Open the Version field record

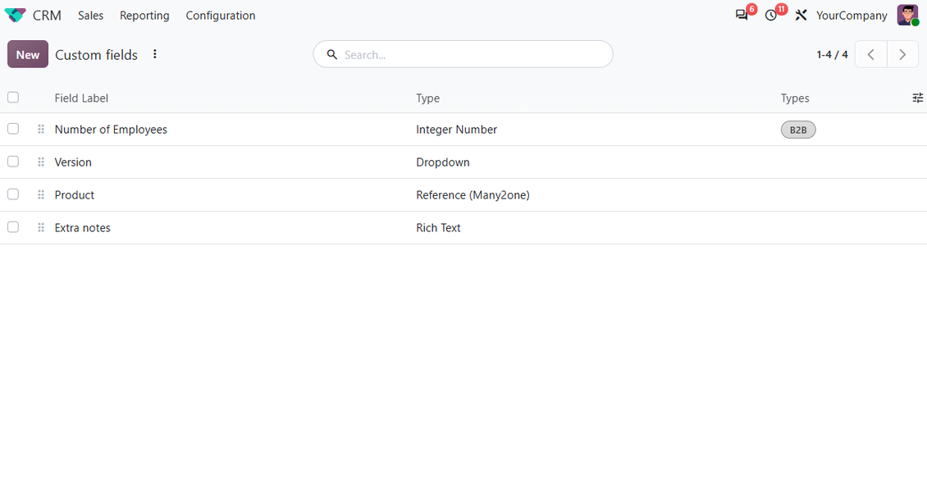(x=73, y=162)
